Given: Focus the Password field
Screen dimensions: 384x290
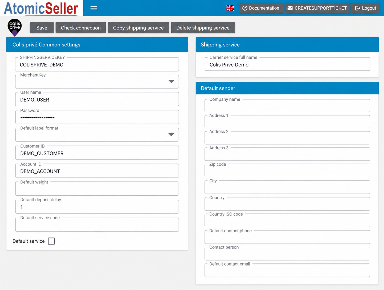Looking at the screenshot, I should (x=97, y=117).
